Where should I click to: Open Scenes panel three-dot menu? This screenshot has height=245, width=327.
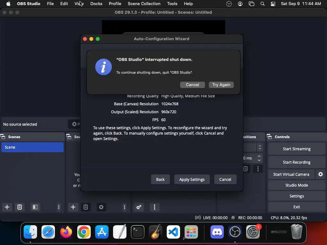pos(59,207)
